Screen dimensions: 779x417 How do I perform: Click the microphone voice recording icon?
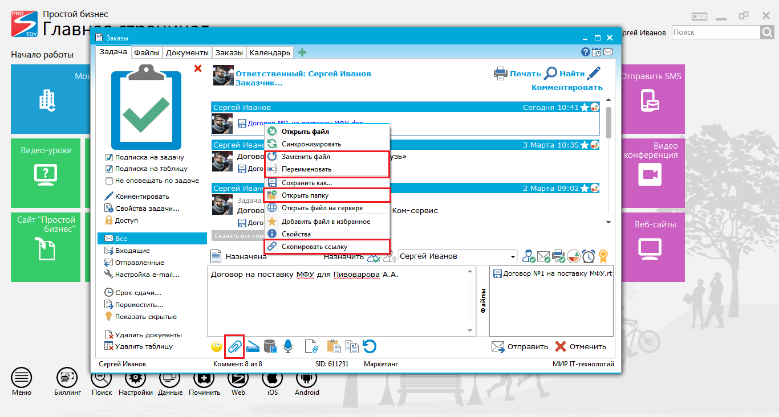288,346
